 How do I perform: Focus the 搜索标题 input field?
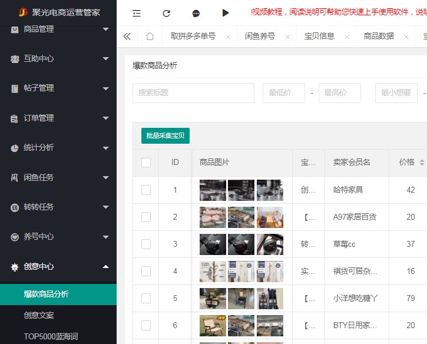click(193, 93)
